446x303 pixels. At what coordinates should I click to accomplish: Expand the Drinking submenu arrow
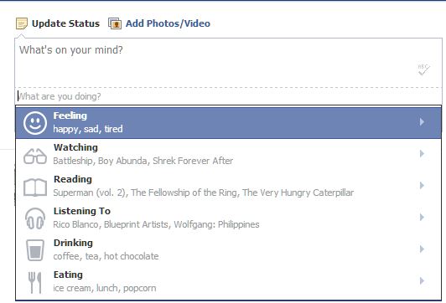point(422,249)
